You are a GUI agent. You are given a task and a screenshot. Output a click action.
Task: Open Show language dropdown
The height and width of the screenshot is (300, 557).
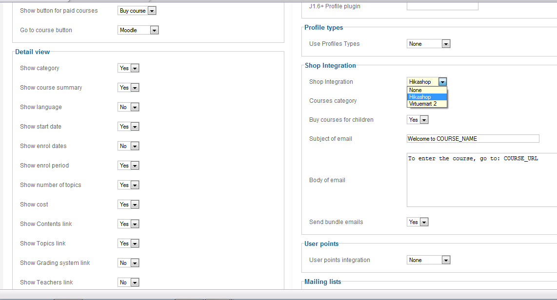click(x=128, y=107)
